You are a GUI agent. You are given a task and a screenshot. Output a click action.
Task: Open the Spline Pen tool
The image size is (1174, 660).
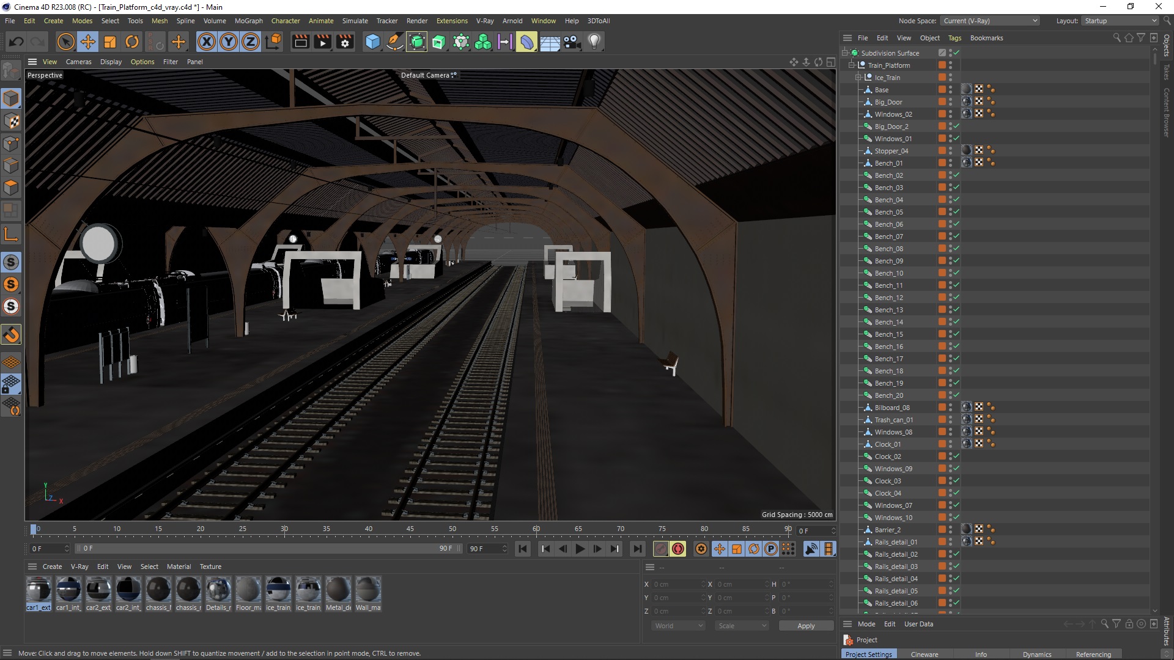point(395,42)
